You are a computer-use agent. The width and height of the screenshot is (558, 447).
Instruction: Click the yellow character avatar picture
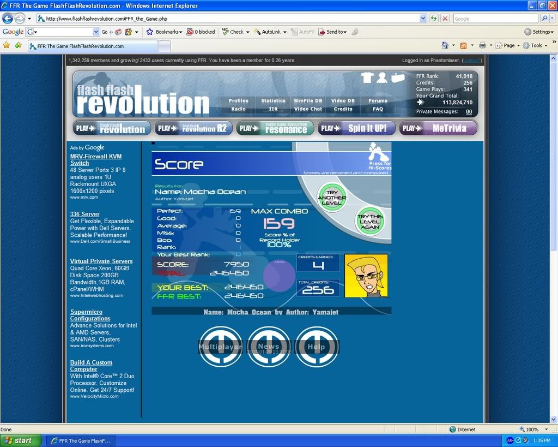[x=366, y=276]
